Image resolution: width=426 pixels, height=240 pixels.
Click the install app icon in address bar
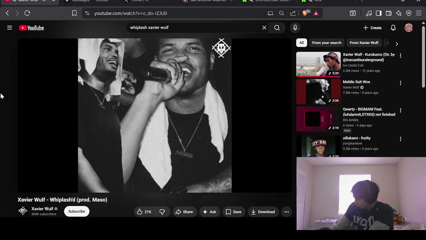click(x=270, y=13)
